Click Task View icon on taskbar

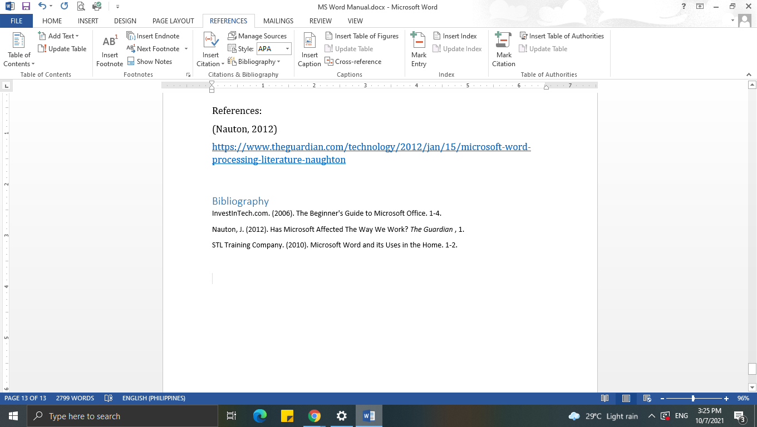pos(232,416)
